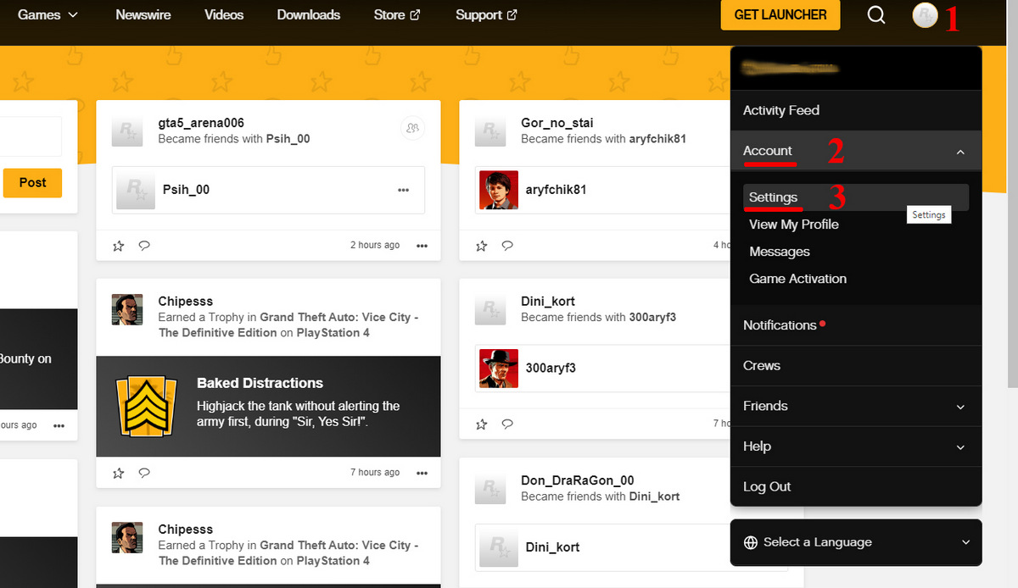The width and height of the screenshot is (1018, 588).
Task: Like the gta5_arena006 post with star
Action: click(x=119, y=246)
